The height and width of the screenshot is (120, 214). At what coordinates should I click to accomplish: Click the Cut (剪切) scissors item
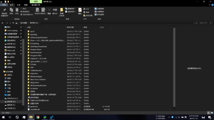click(x=23, y=9)
